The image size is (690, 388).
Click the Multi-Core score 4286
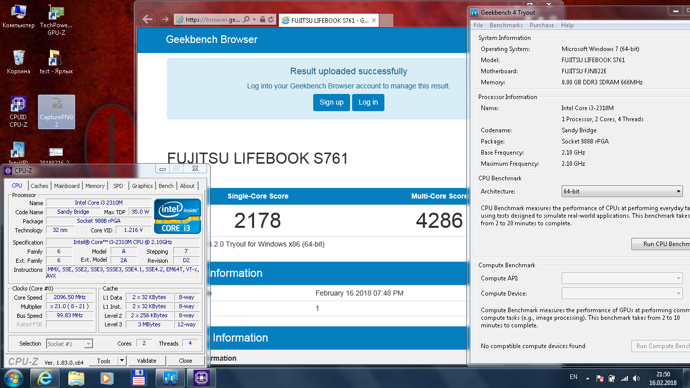click(x=439, y=221)
